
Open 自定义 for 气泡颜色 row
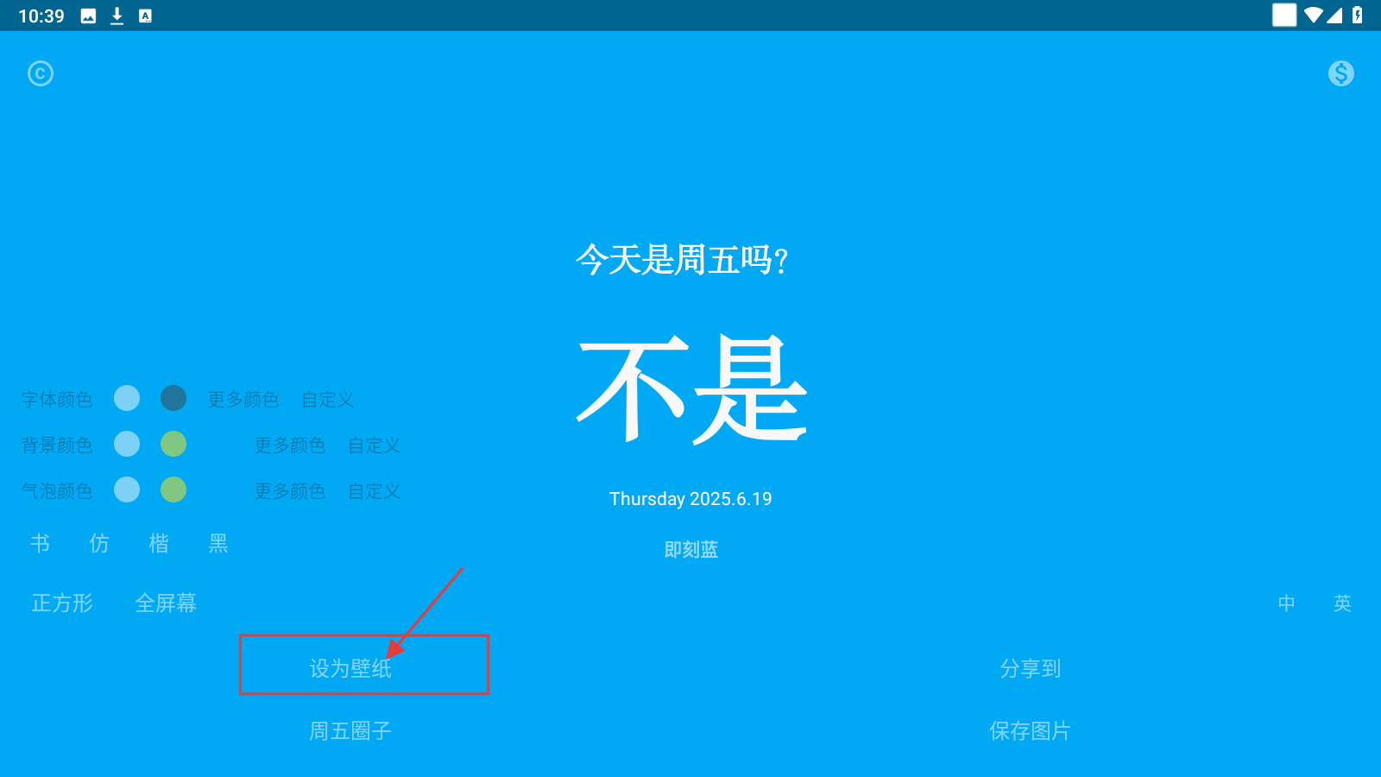pyautogui.click(x=375, y=491)
